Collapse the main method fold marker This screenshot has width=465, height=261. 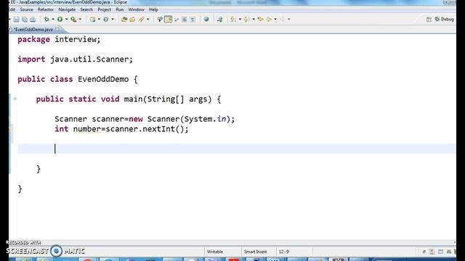[15, 99]
